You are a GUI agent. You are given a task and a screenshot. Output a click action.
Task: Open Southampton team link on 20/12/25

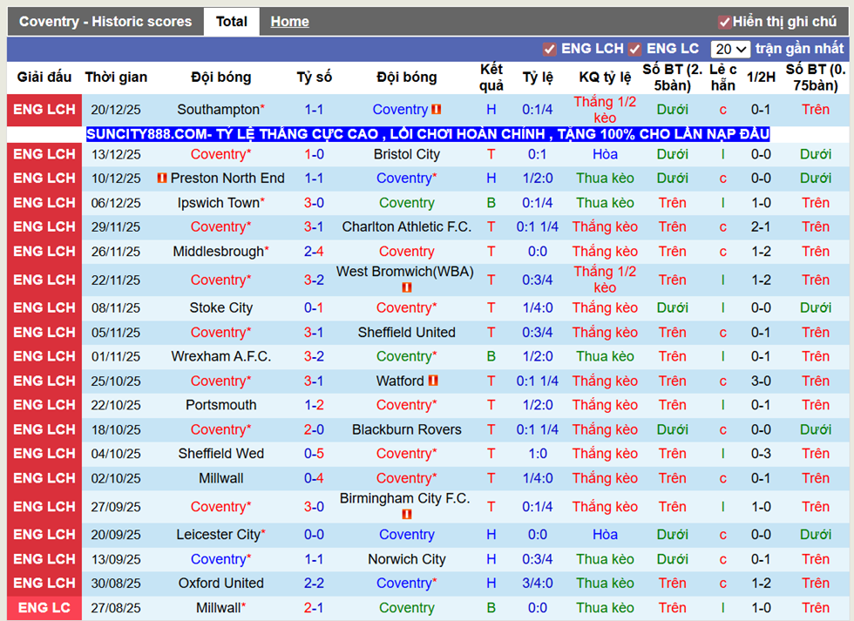220,110
